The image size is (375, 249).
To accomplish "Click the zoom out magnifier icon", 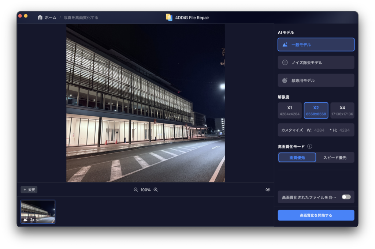I will 136,190.
